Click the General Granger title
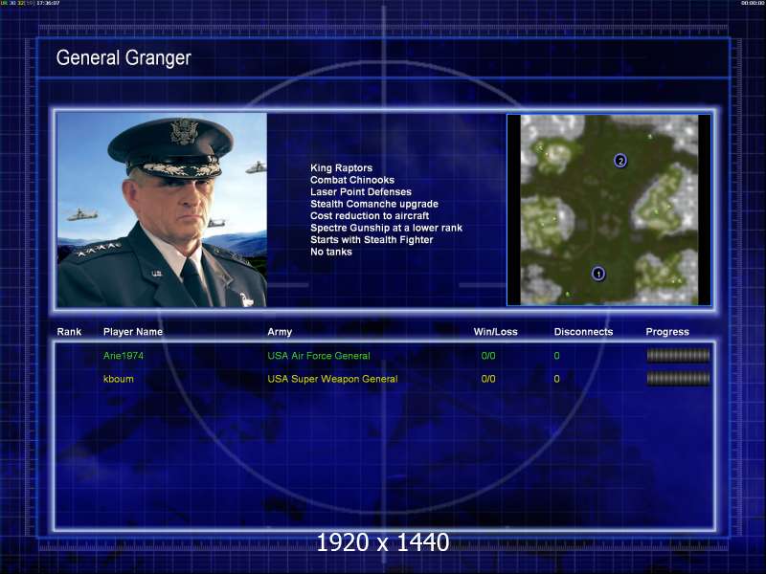766x574 pixels. coord(124,57)
